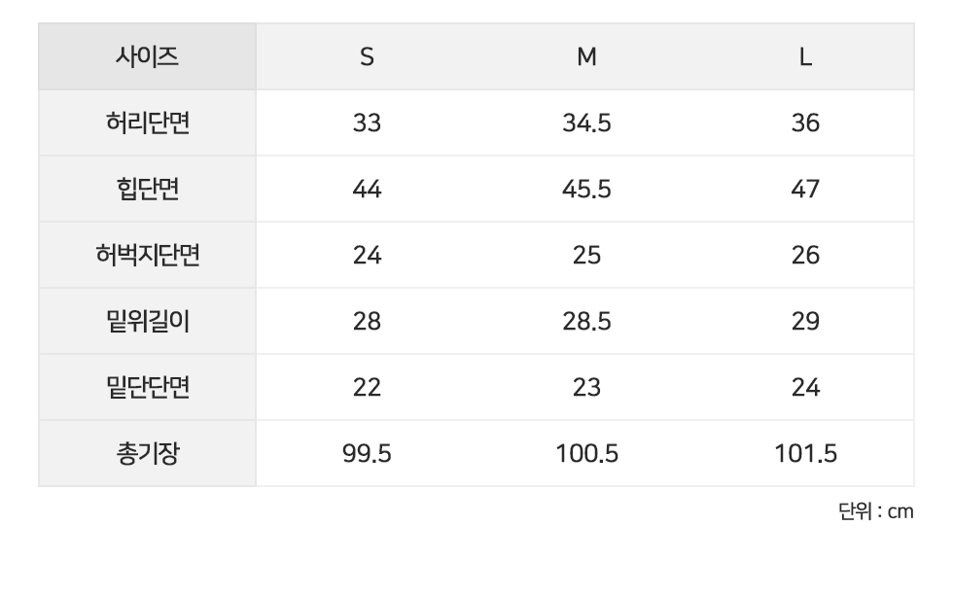Select the 허벅지단면 value for size M
This screenshot has height=596, width=953.
(x=586, y=256)
